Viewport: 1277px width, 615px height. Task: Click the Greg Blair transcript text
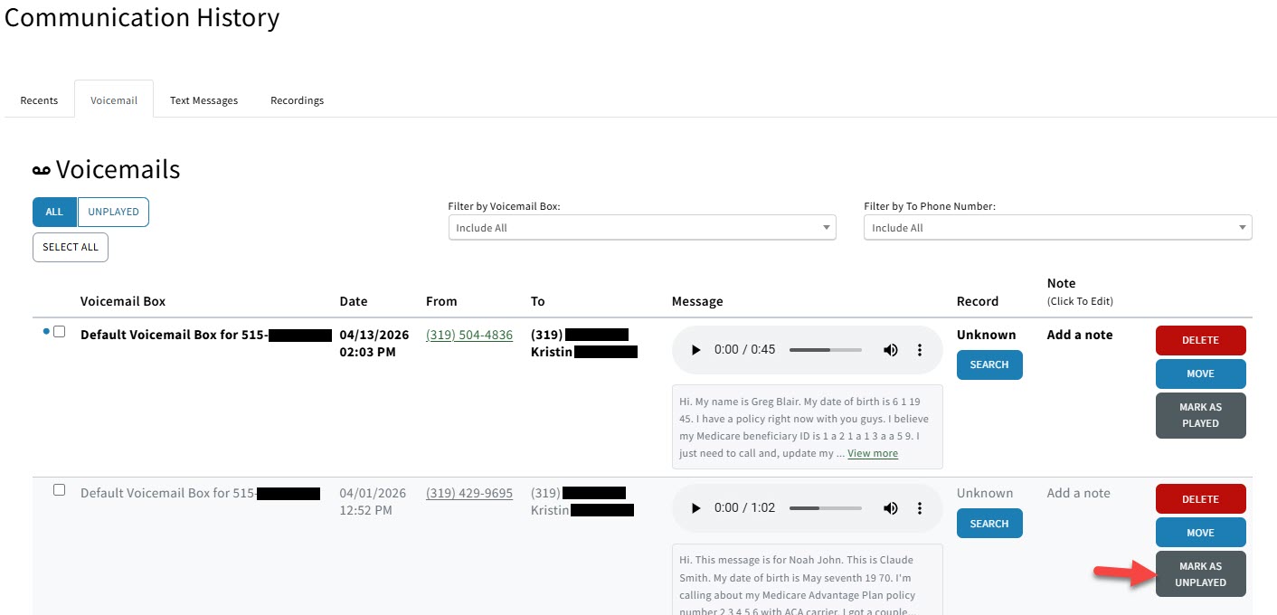pyautogui.click(x=807, y=427)
